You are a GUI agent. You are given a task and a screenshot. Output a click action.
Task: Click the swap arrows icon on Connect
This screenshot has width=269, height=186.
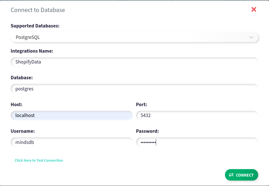[x=231, y=175]
